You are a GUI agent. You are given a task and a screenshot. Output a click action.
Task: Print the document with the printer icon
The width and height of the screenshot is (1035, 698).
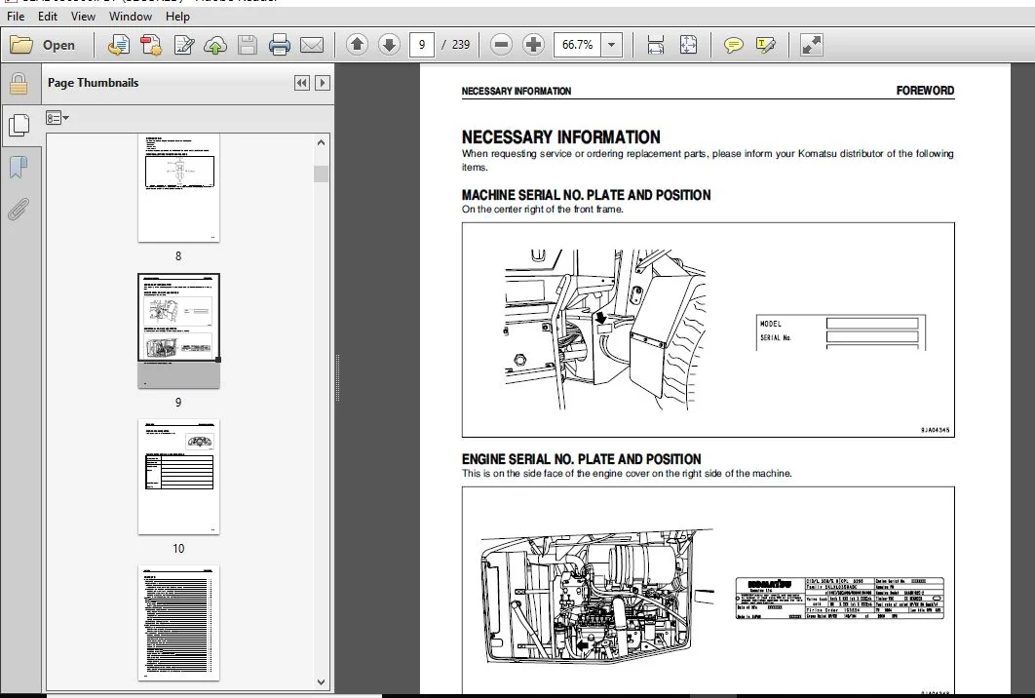coord(279,45)
